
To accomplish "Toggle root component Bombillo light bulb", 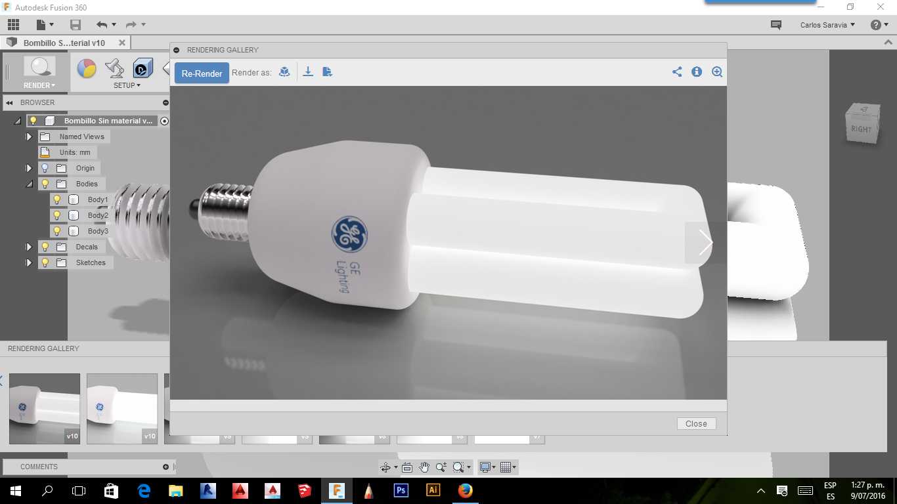I will (x=33, y=121).
